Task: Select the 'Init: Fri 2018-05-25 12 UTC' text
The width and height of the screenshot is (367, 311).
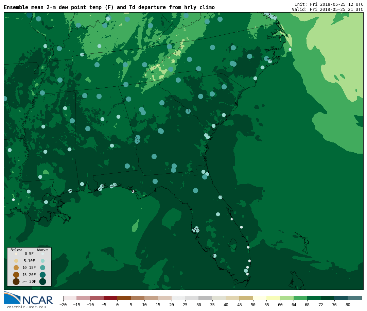Action: [x=329, y=4]
